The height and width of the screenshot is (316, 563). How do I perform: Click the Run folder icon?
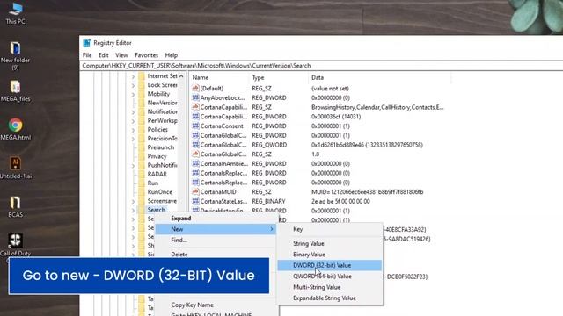(142, 183)
